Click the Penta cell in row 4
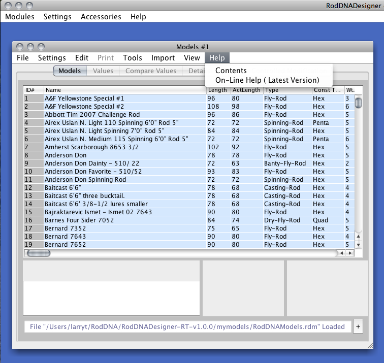 pyautogui.click(x=328, y=123)
